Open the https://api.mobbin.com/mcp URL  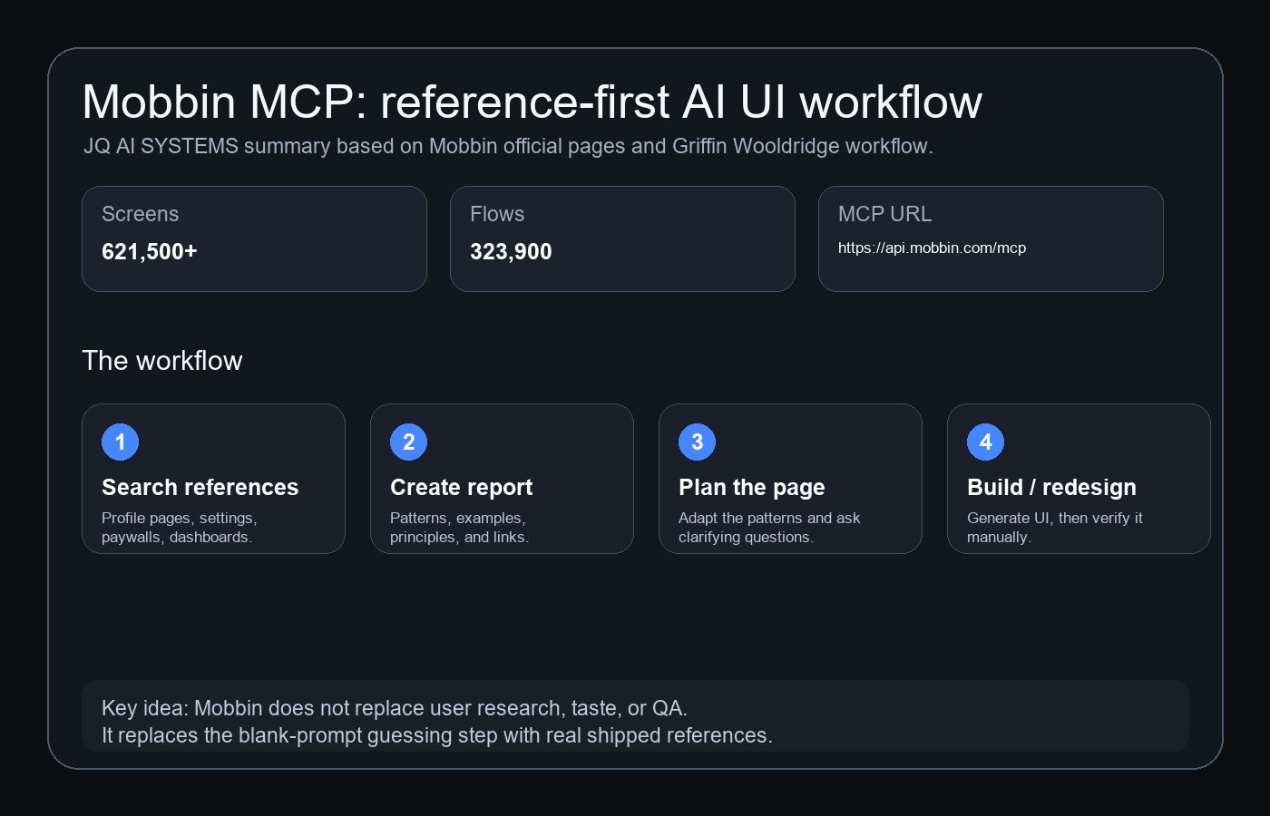pyautogui.click(x=932, y=248)
